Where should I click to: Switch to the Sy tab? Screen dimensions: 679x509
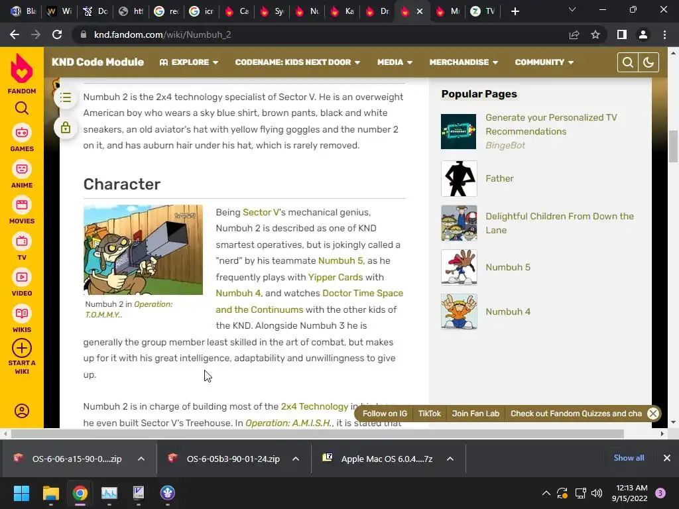point(271,11)
